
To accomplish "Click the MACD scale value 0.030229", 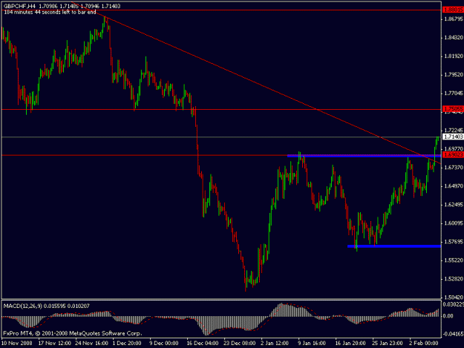I will click(x=454, y=304).
